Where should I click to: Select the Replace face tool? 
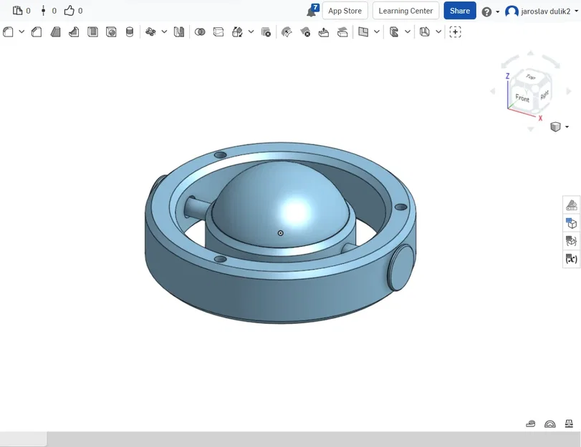(x=342, y=32)
